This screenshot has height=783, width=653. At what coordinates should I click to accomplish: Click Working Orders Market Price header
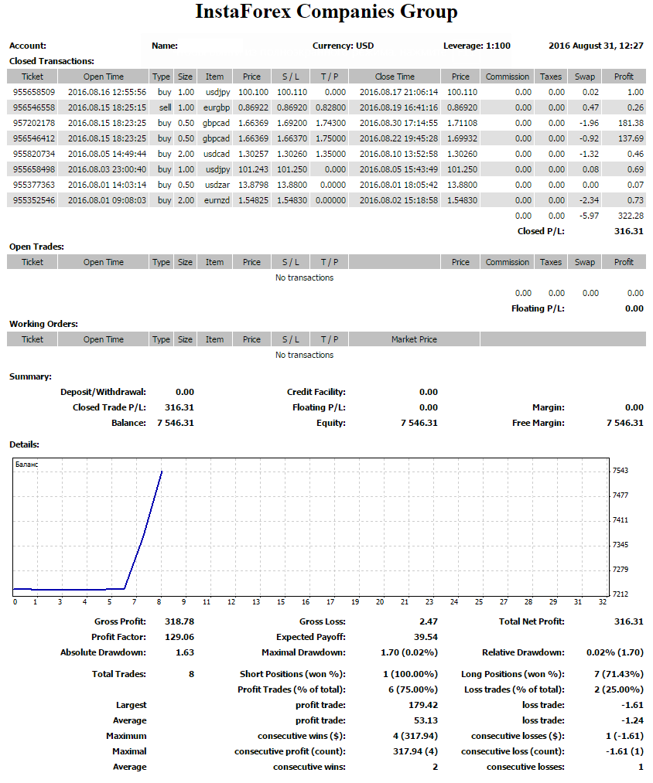[414, 339]
